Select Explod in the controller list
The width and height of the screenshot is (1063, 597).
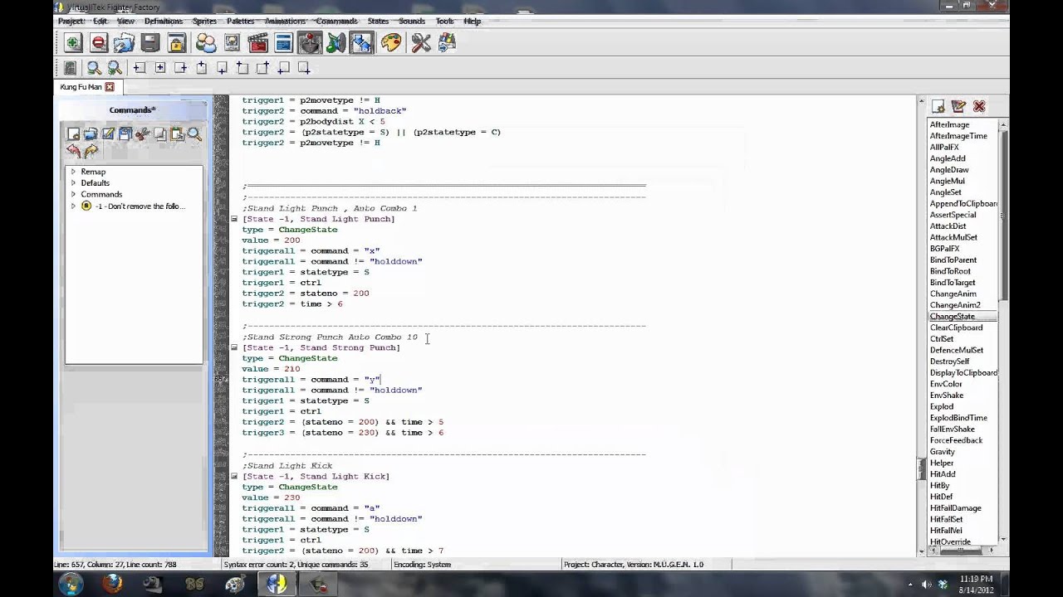click(x=942, y=406)
